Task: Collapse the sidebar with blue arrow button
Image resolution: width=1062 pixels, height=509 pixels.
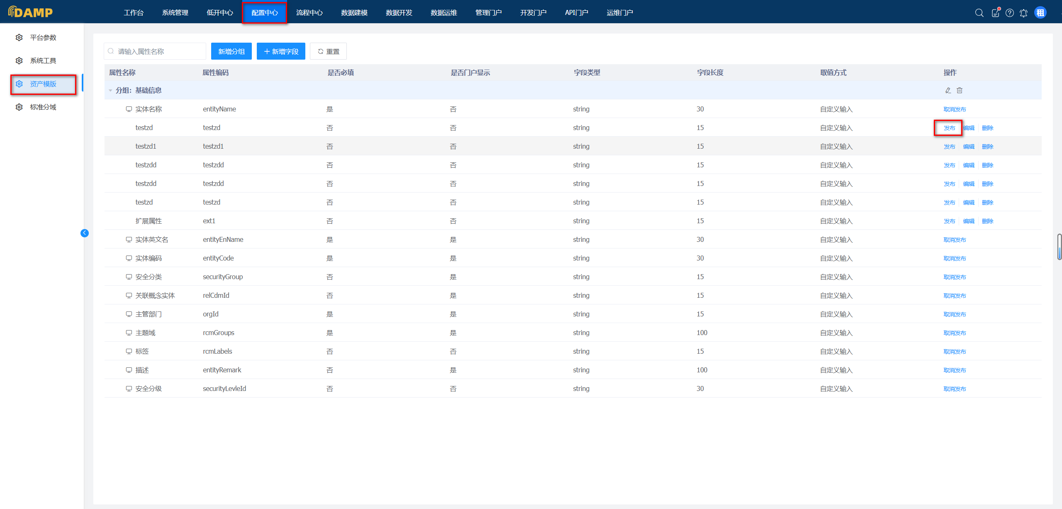Action: [x=85, y=233]
